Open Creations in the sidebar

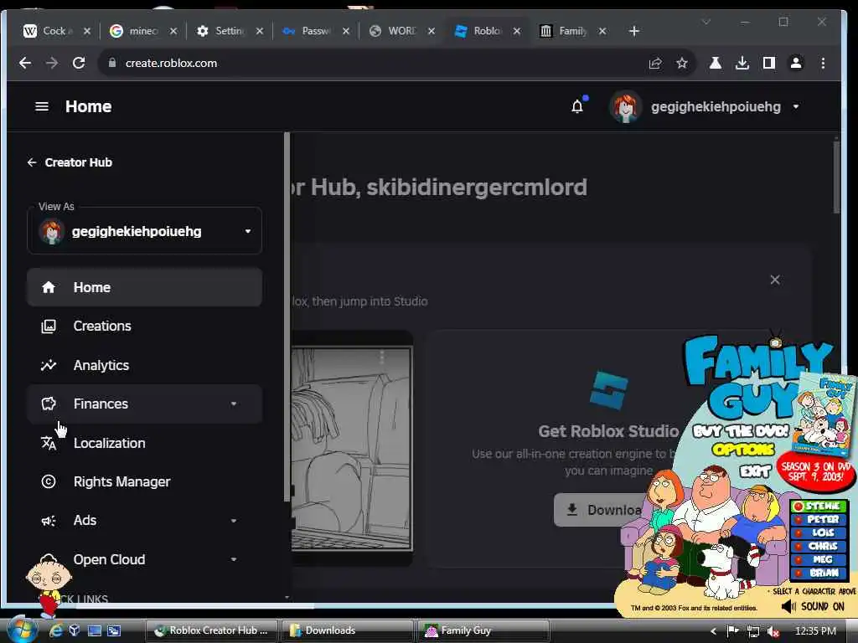[144, 326]
